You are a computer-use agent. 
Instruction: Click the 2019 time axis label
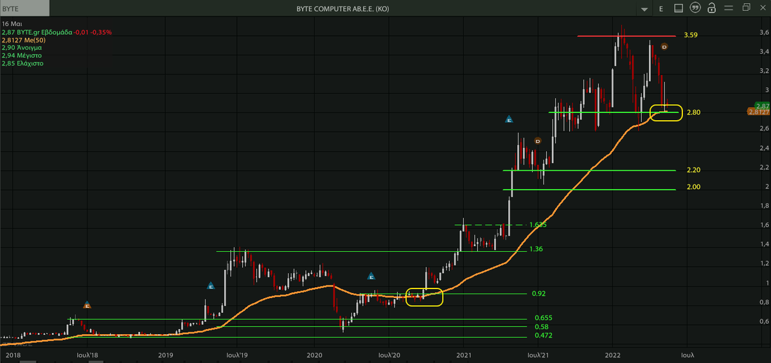166,355
